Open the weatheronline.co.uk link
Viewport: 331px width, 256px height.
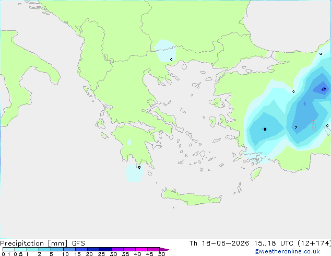click(287, 251)
